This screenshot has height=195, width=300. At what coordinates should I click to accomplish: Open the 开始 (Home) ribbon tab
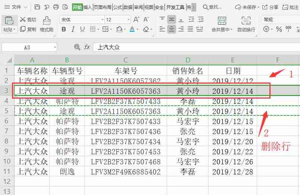pyautogui.click(x=77, y=7)
